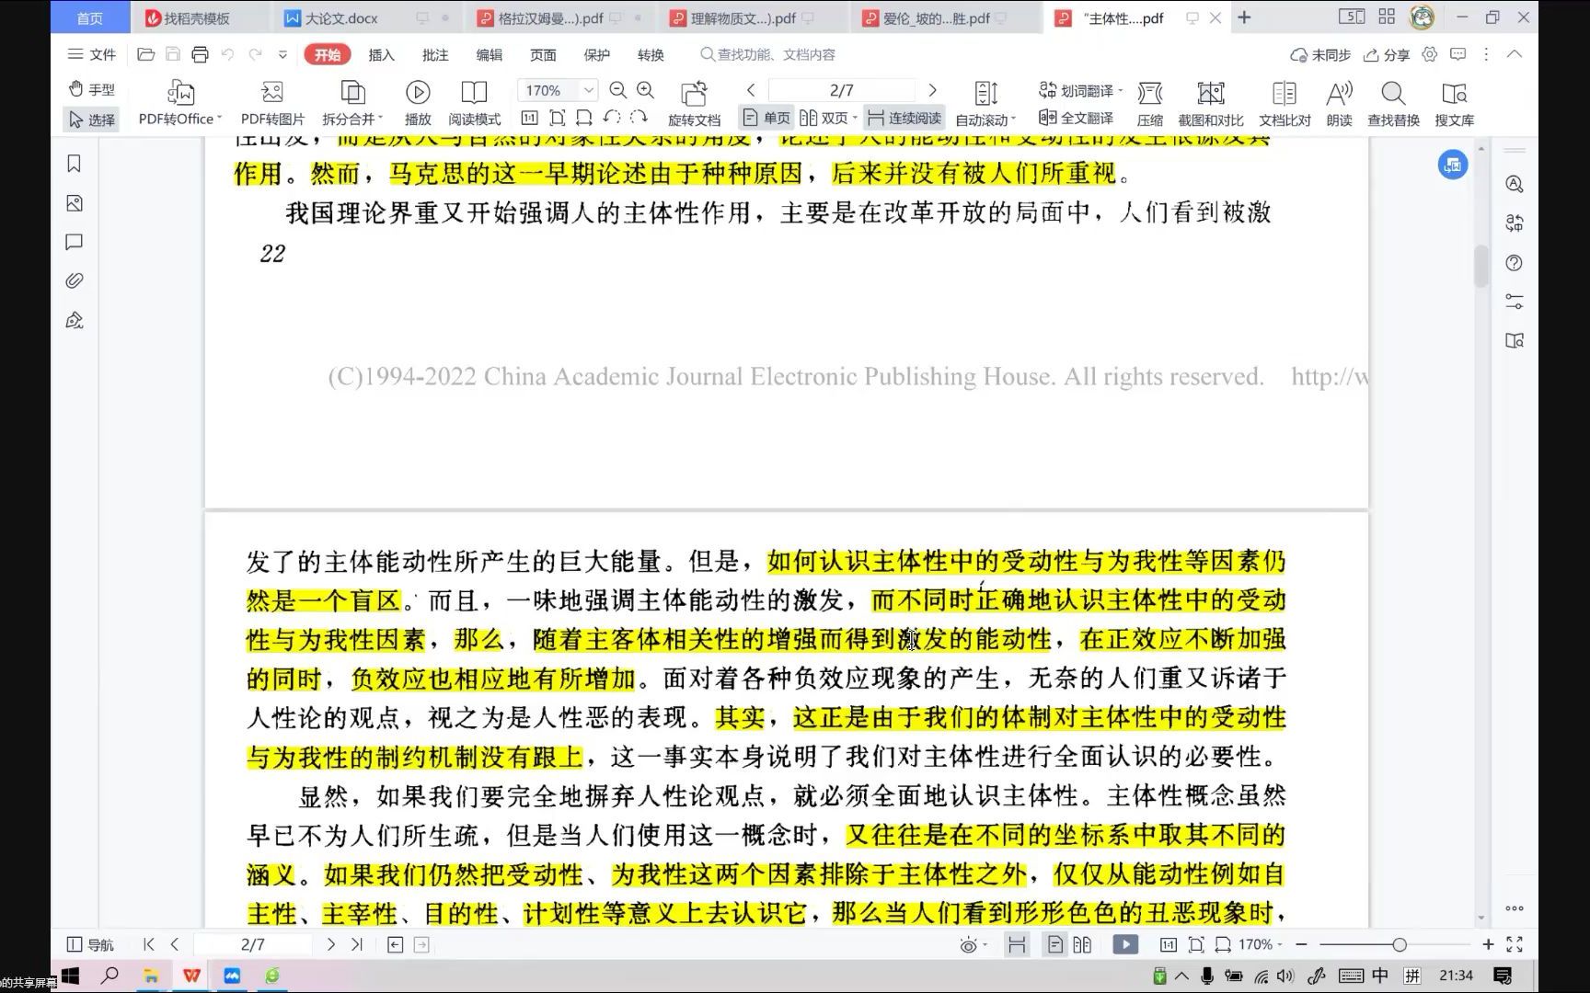Open the 文件 menu

coord(92,54)
